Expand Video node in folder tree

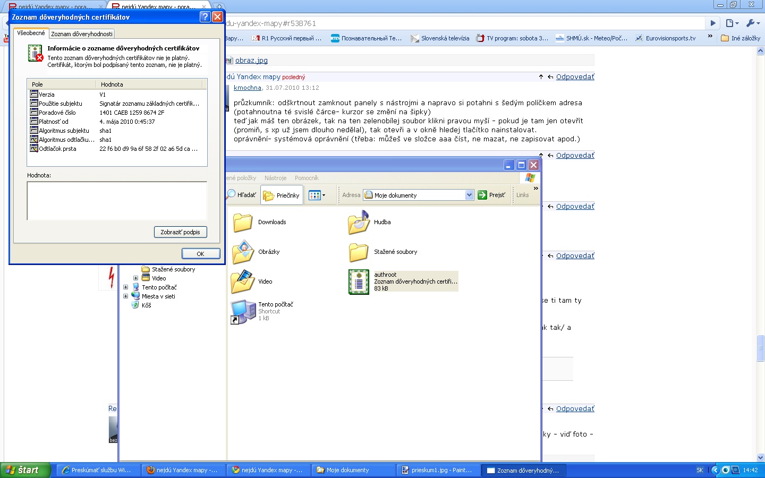click(x=135, y=278)
